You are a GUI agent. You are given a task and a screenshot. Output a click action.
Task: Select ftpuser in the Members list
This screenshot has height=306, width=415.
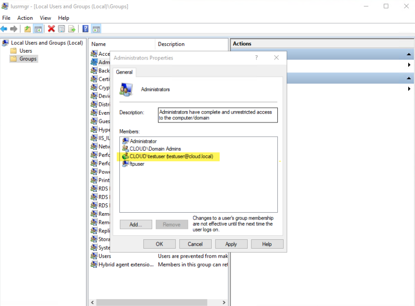coord(137,164)
